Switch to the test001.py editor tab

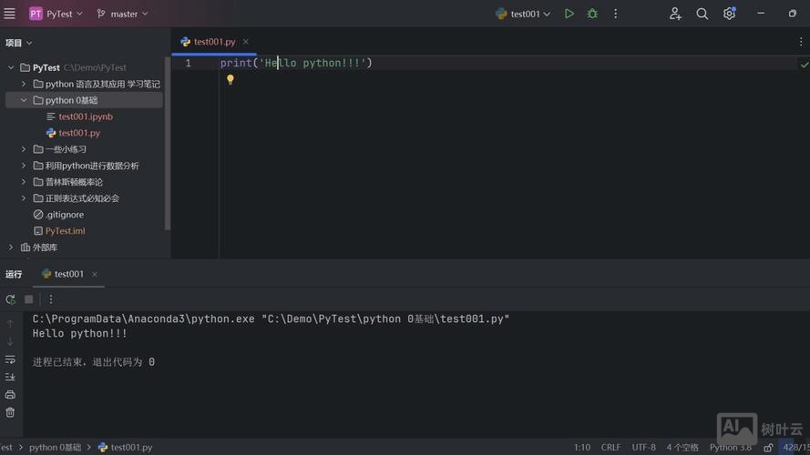pos(209,42)
